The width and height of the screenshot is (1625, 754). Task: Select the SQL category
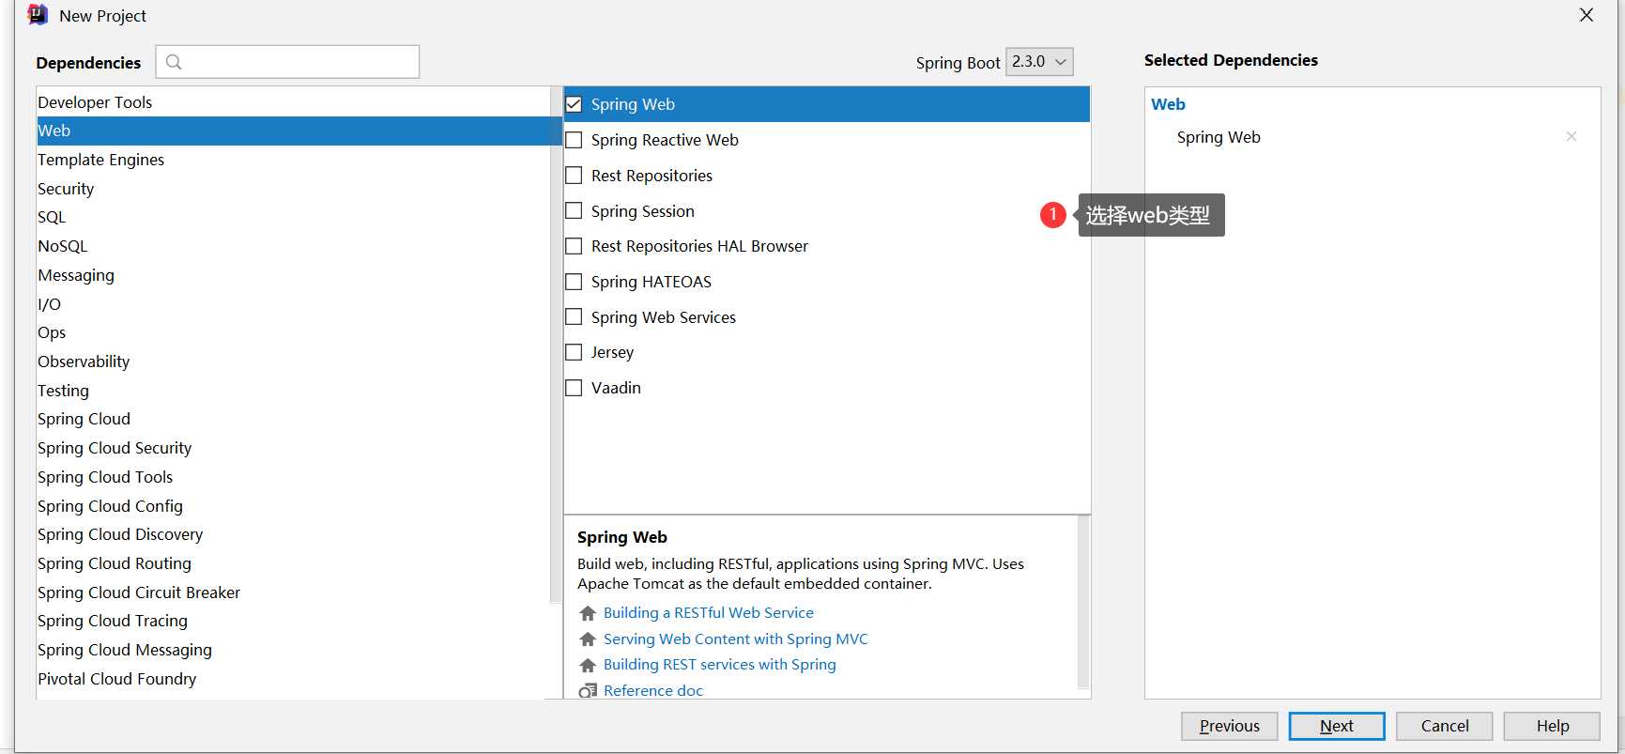293,217
